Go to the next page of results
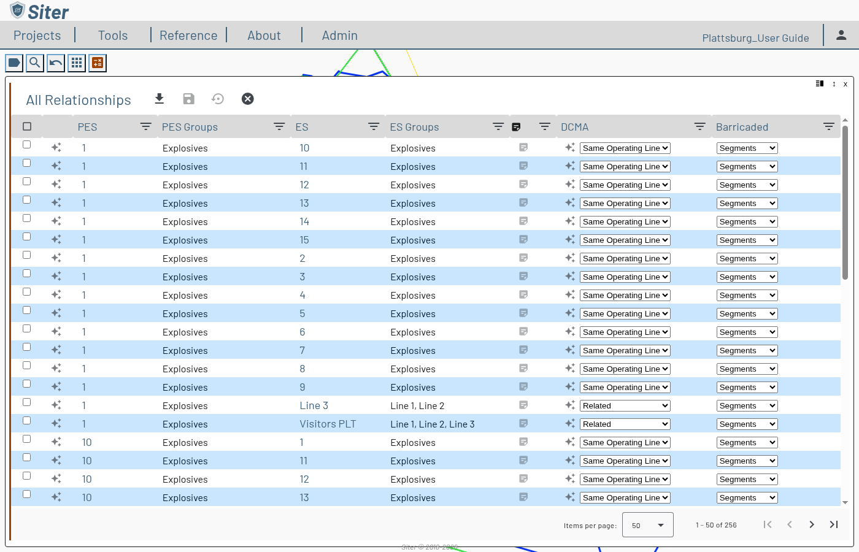Viewport: 859px width, 552px height. click(x=812, y=524)
